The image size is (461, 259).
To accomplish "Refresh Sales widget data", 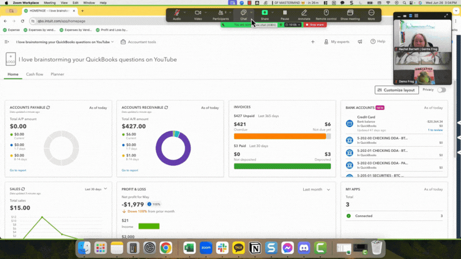I will 23,189.
